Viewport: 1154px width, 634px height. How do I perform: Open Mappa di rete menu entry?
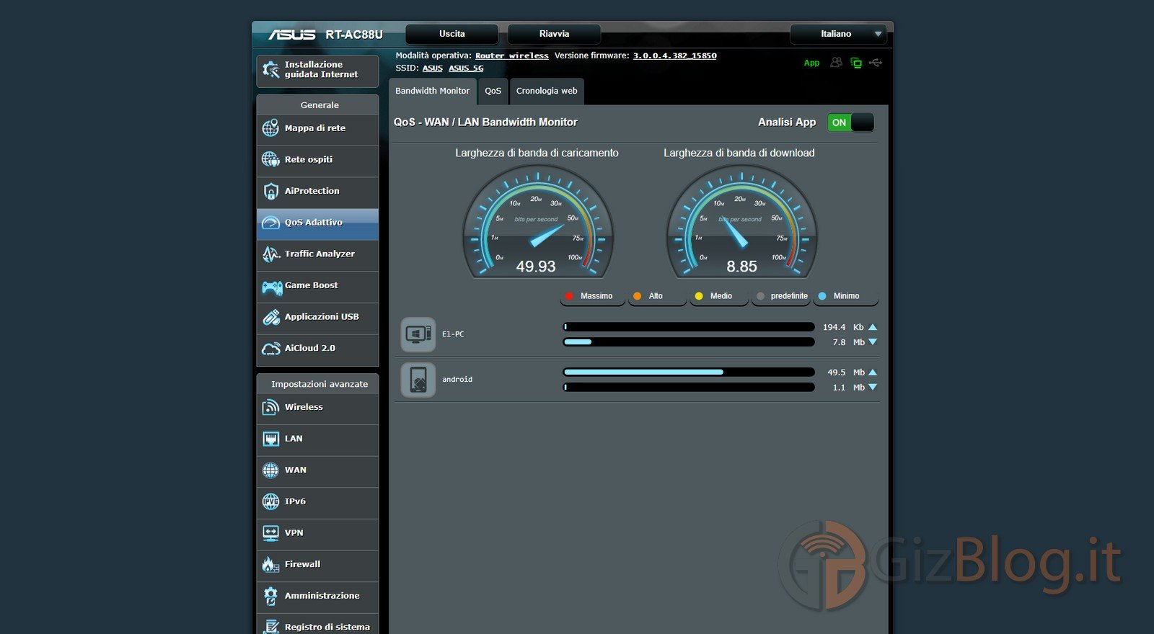click(317, 128)
